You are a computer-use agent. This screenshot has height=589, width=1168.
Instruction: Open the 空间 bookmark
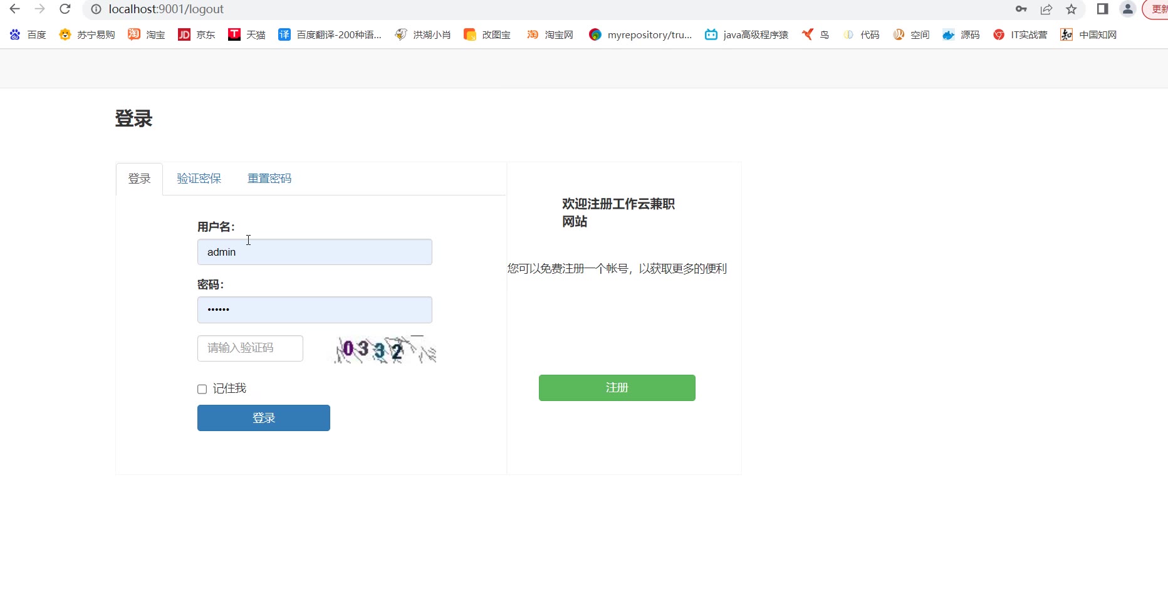point(911,34)
